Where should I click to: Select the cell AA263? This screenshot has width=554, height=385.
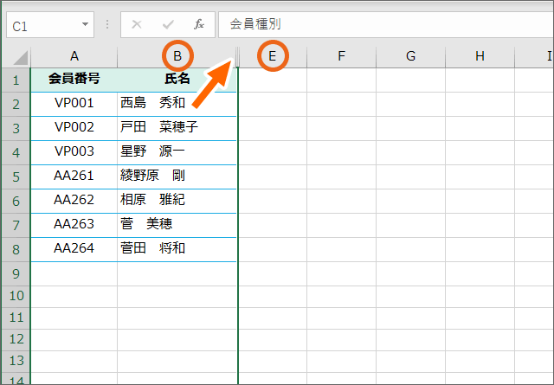(x=74, y=225)
